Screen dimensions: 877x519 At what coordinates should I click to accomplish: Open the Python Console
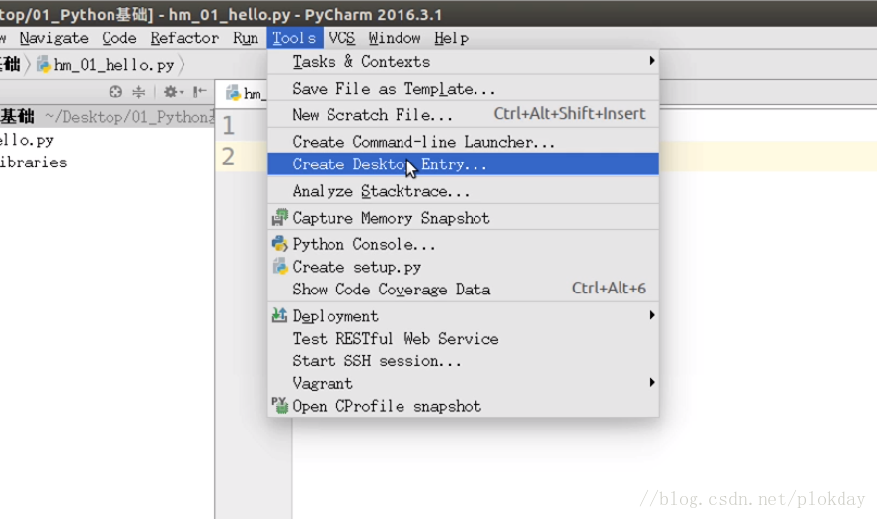463,244
